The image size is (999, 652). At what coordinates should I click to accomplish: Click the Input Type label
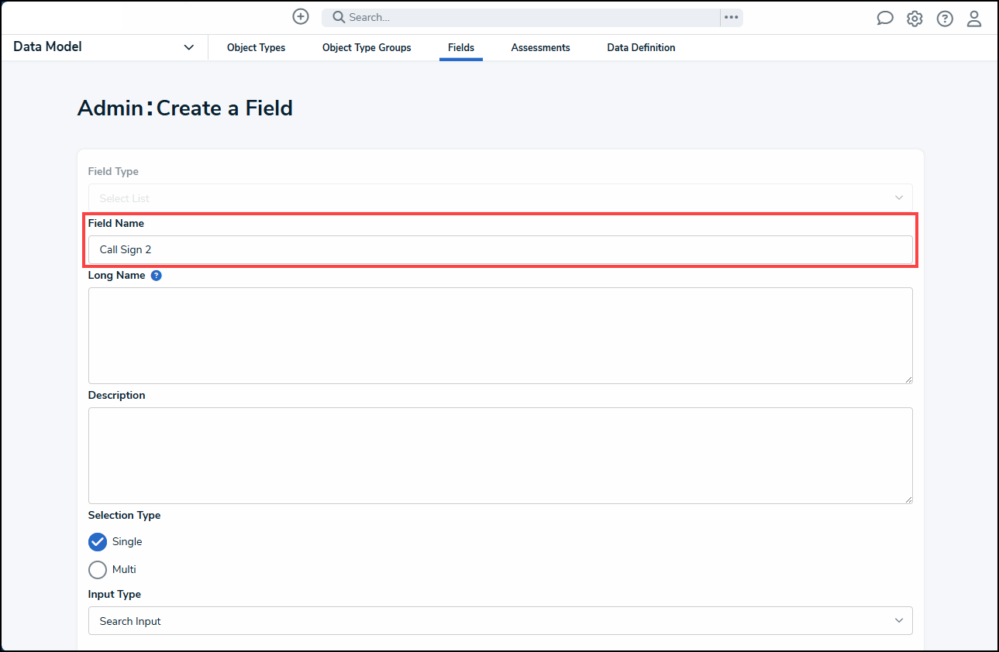tap(115, 594)
